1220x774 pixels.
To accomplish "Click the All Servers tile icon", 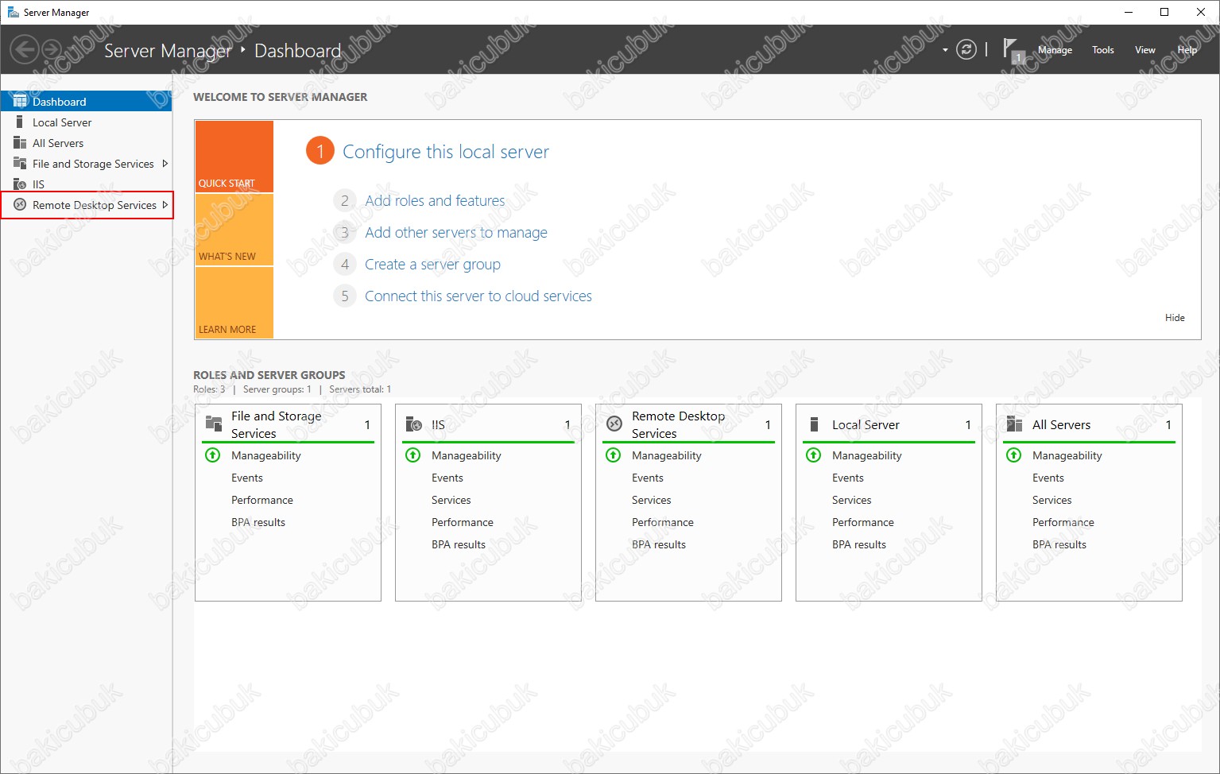I will coord(1015,424).
